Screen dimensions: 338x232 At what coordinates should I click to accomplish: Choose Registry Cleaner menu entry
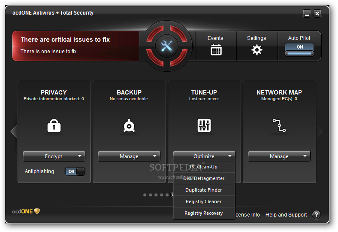click(x=204, y=201)
